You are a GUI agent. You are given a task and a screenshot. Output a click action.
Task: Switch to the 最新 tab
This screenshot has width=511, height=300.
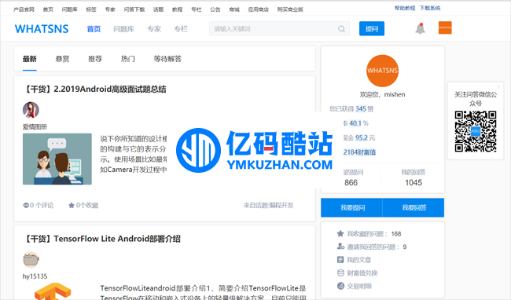pos(29,59)
